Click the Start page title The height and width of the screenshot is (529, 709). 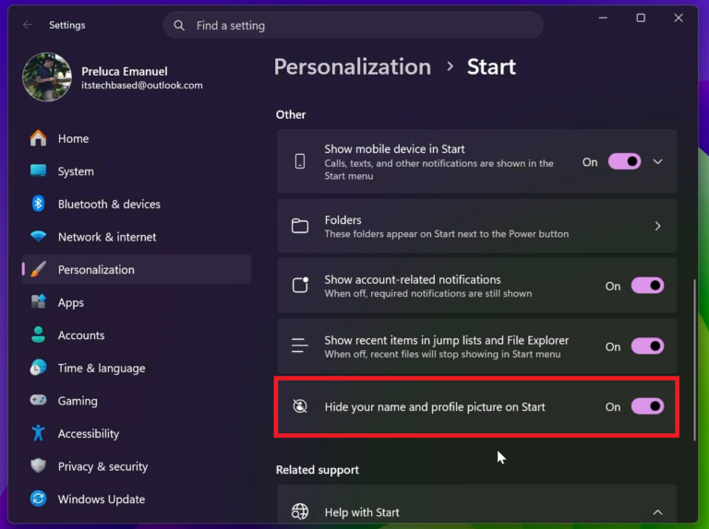coord(491,66)
